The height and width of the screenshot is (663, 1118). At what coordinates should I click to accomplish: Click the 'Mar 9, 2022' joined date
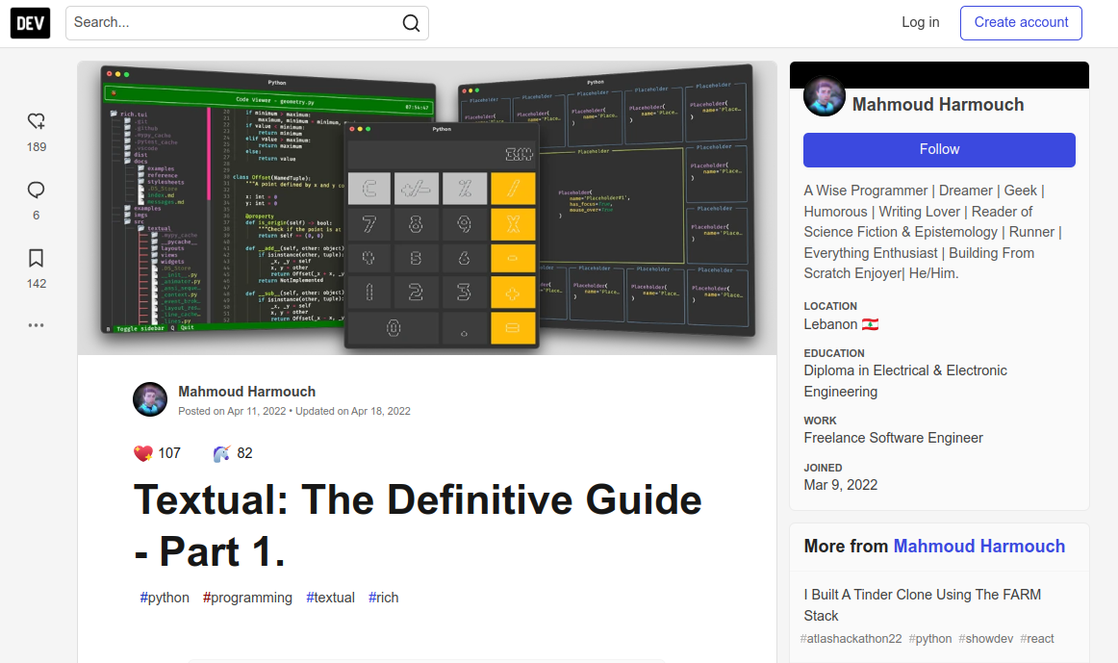point(841,485)
